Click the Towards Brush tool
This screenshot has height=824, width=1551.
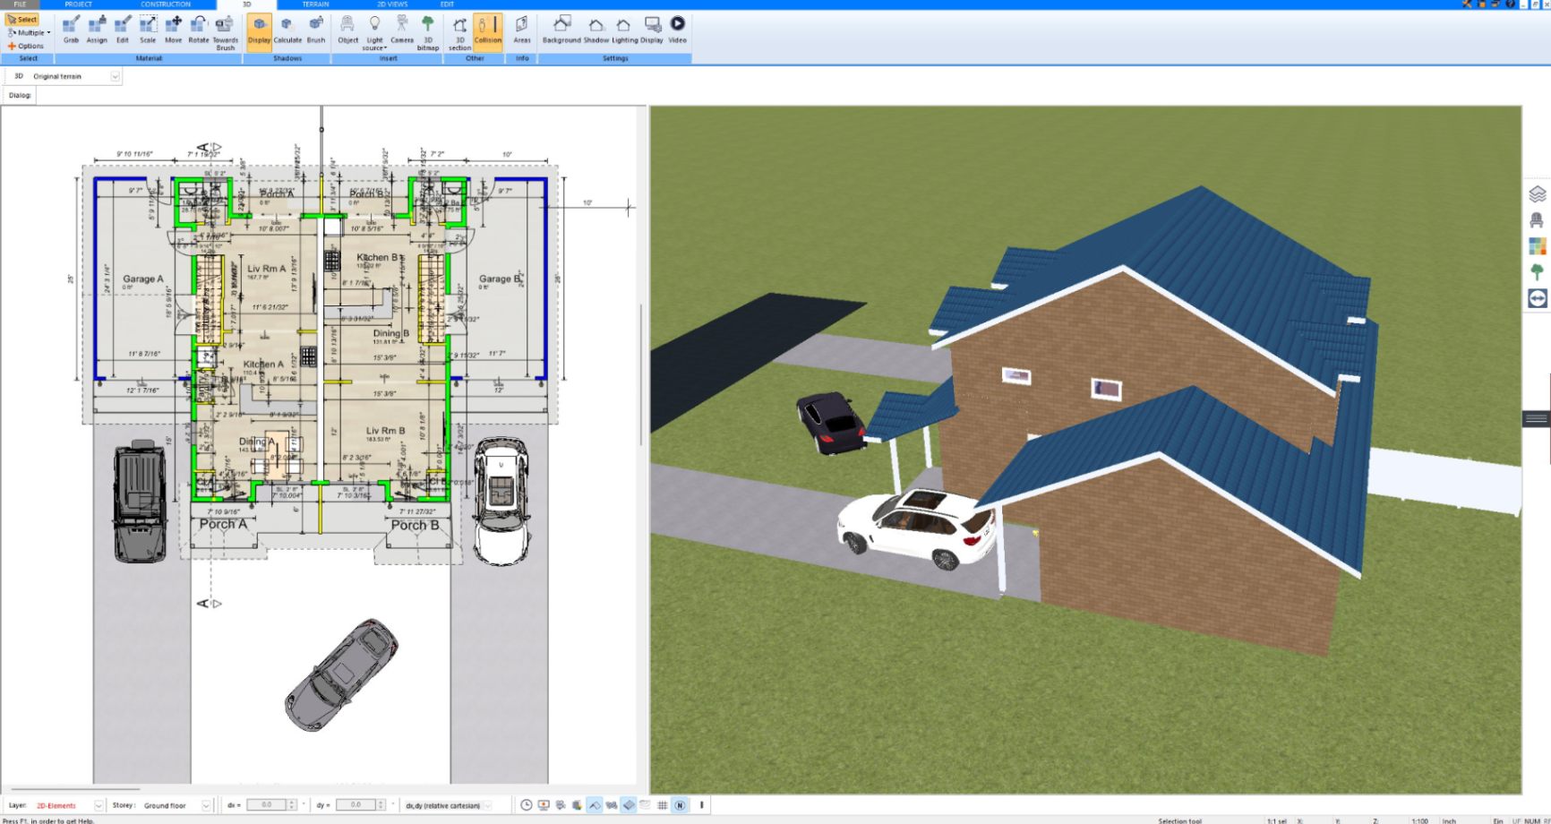[226, 32]
